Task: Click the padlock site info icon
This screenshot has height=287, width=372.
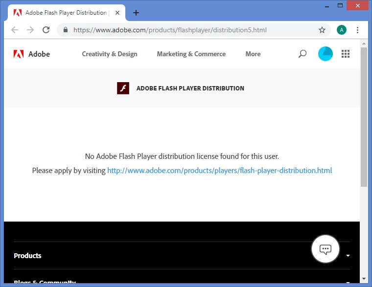Action: pos(66,30)
